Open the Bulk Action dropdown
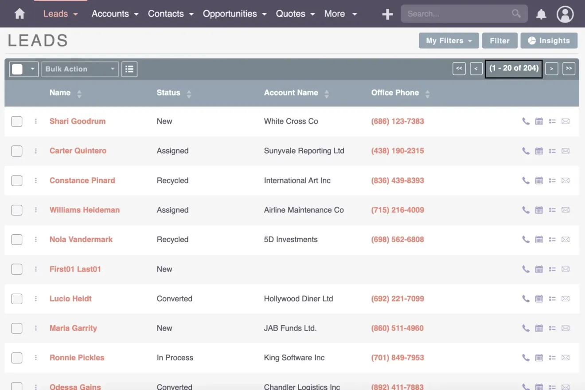 coord(80,69)
